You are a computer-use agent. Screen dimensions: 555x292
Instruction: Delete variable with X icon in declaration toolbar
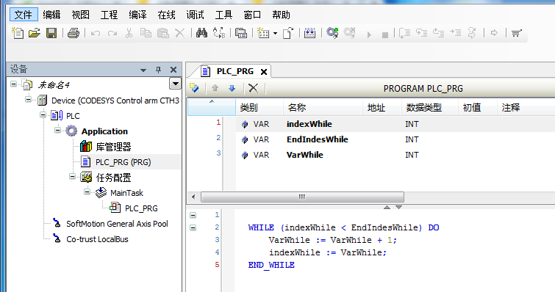pos(253,88)
